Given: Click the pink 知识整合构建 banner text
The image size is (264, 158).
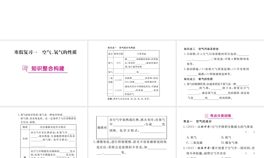Looking at the screenshot, I should tap(48, 68).
